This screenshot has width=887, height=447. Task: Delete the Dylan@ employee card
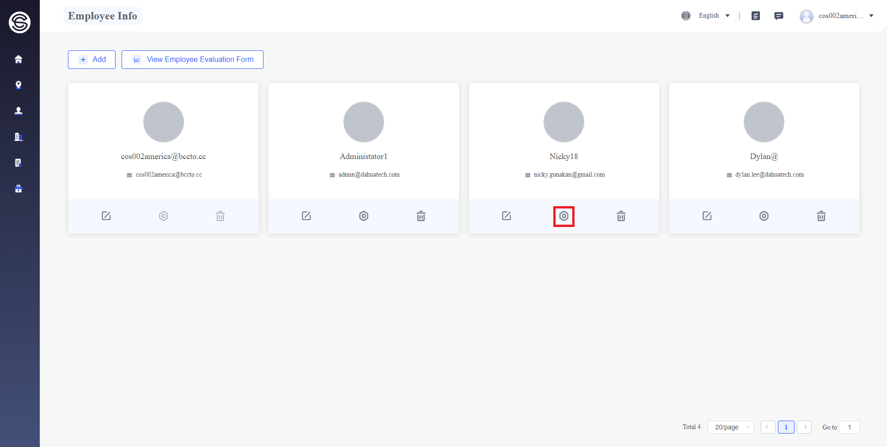821,216
